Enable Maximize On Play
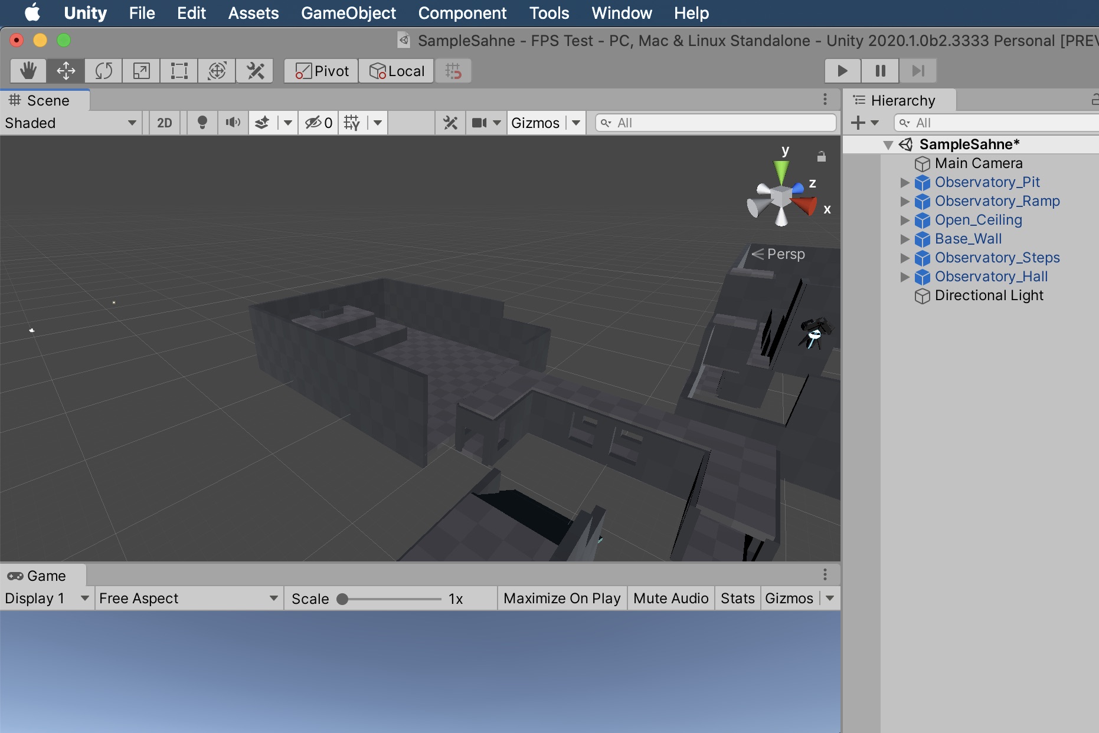Viewport: 1099px width, 733px height. click(561, 598)
